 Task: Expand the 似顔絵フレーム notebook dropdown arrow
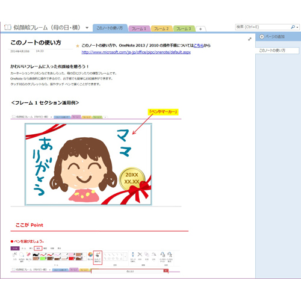point(87,28)
